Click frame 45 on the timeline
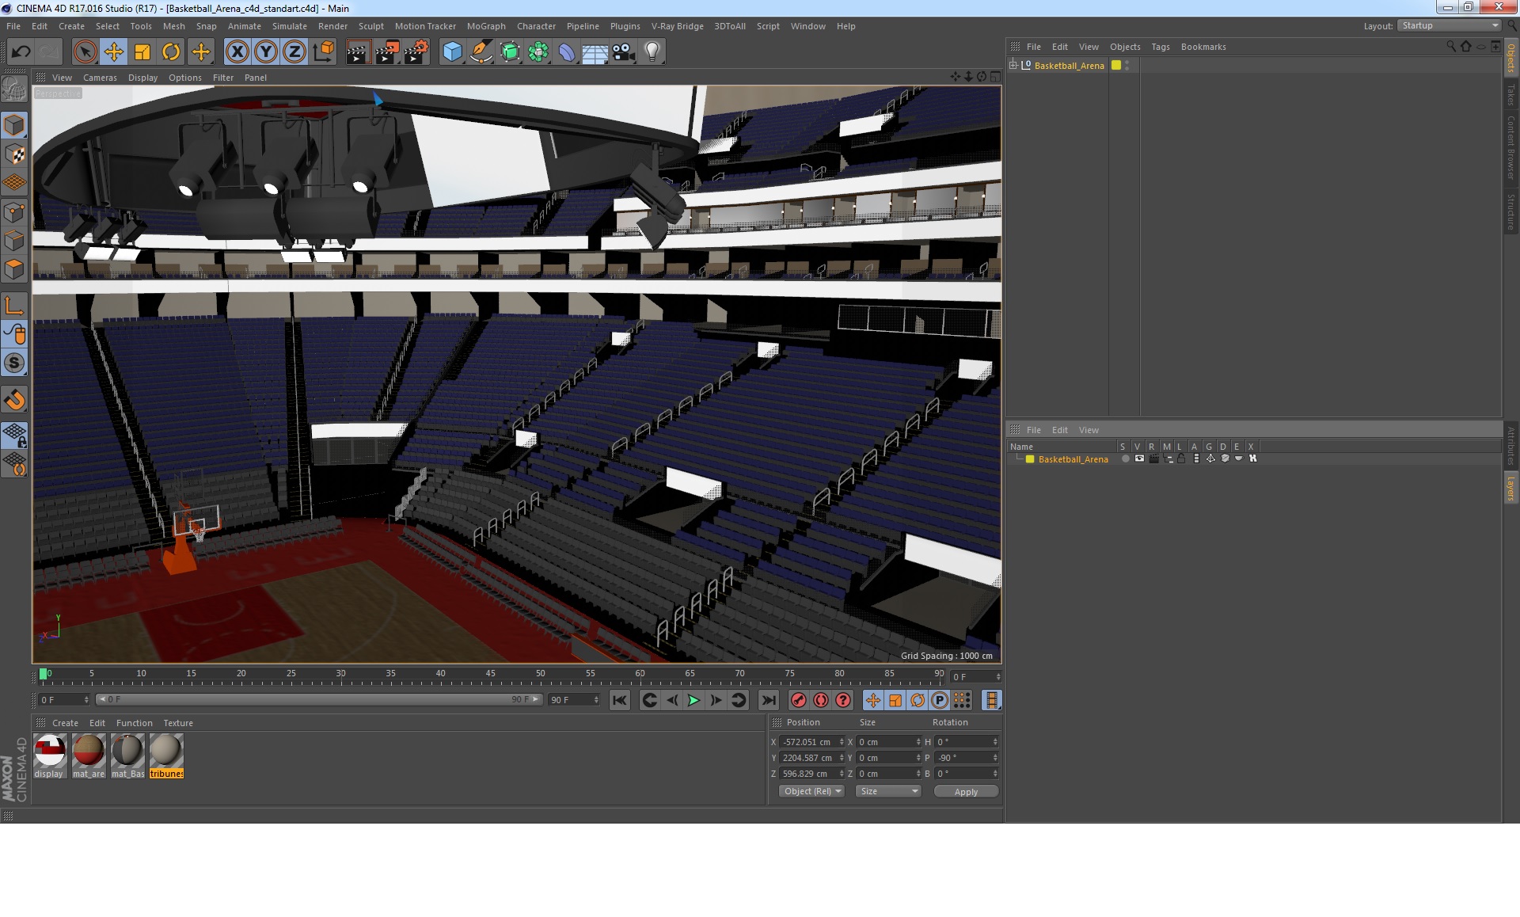 pos(490,679)
